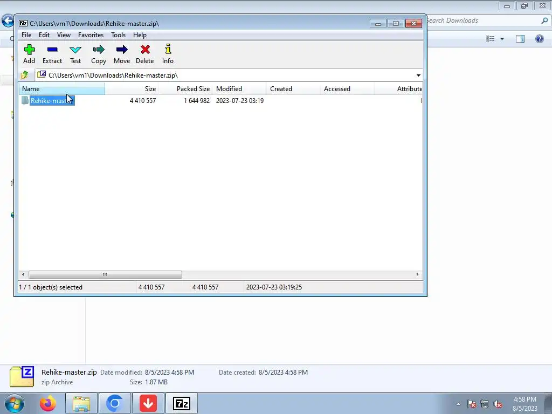Select the Rehike-master row name
This screenshot has height=414, width=552.
52,101
